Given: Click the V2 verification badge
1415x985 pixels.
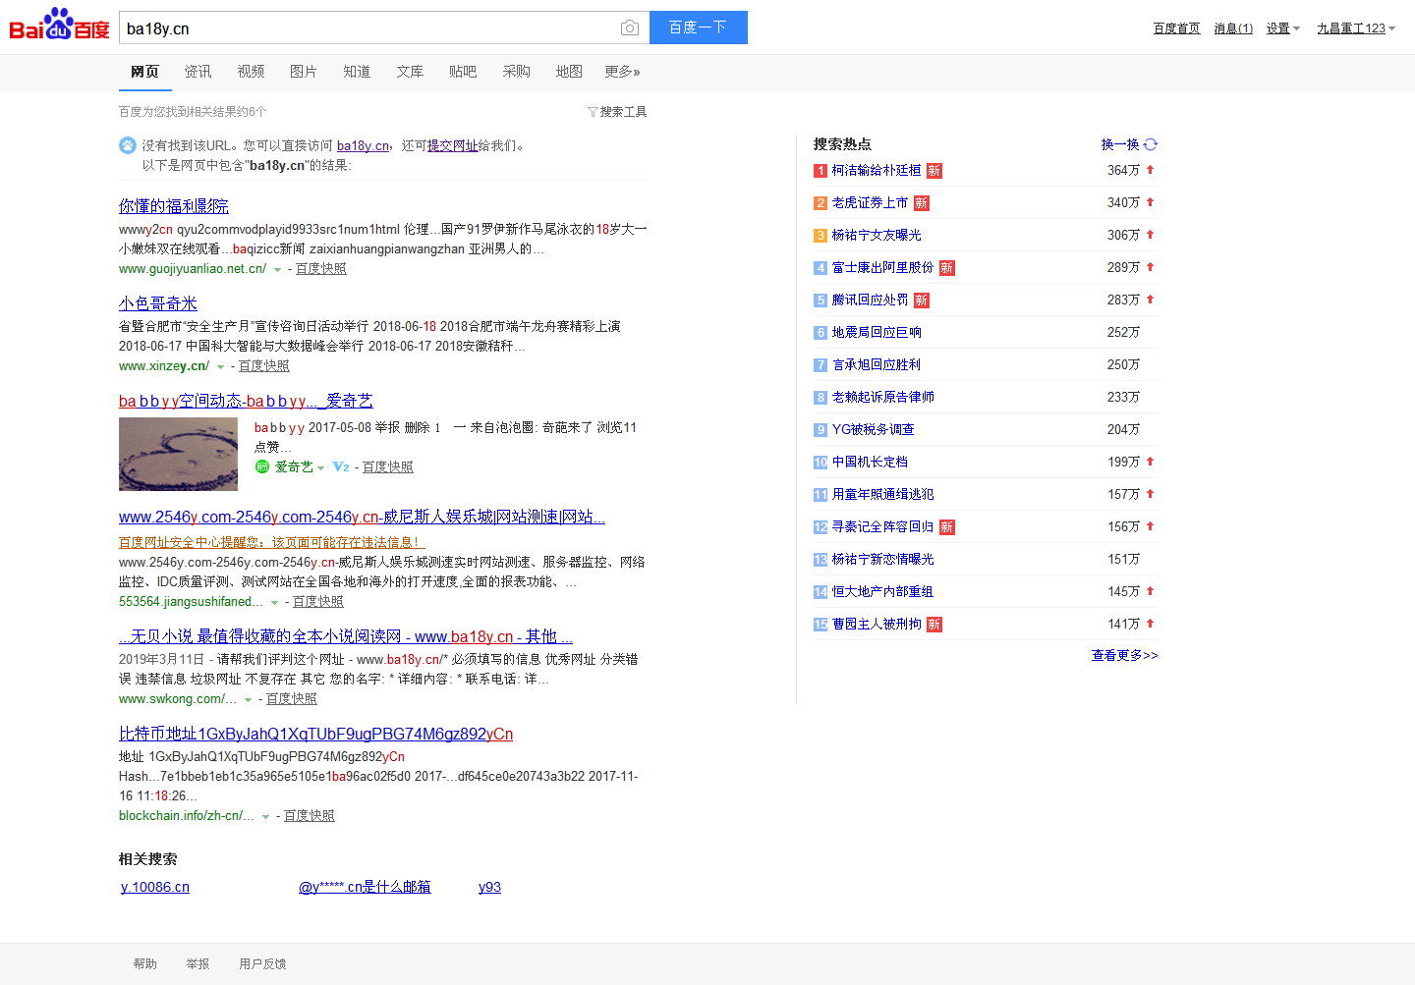Looking at the screenshot, I should (340, 466).
